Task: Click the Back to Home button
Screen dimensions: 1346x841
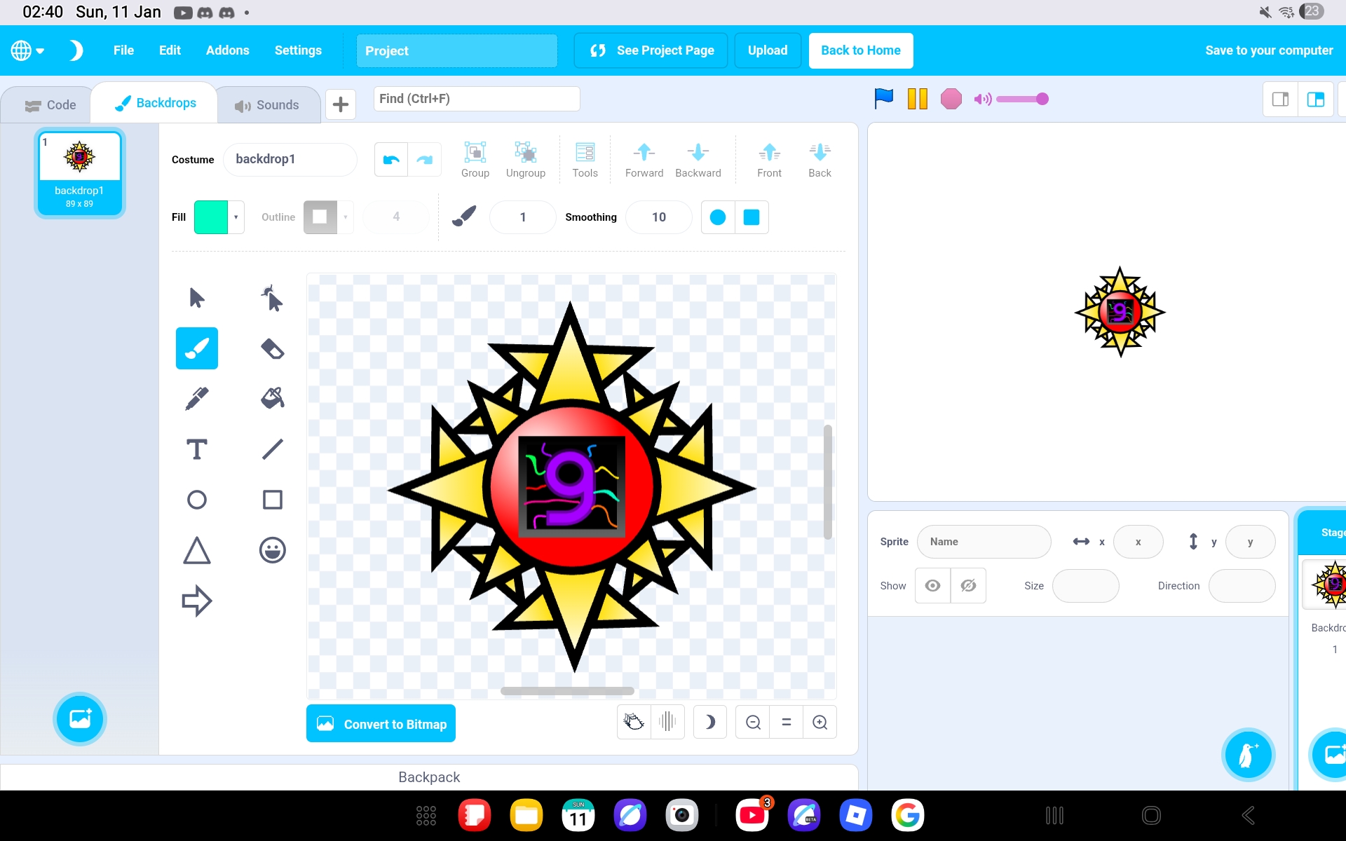Action: [x=860, y=50]
